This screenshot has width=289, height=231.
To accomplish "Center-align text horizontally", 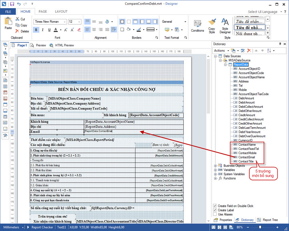I will point(94,30).
